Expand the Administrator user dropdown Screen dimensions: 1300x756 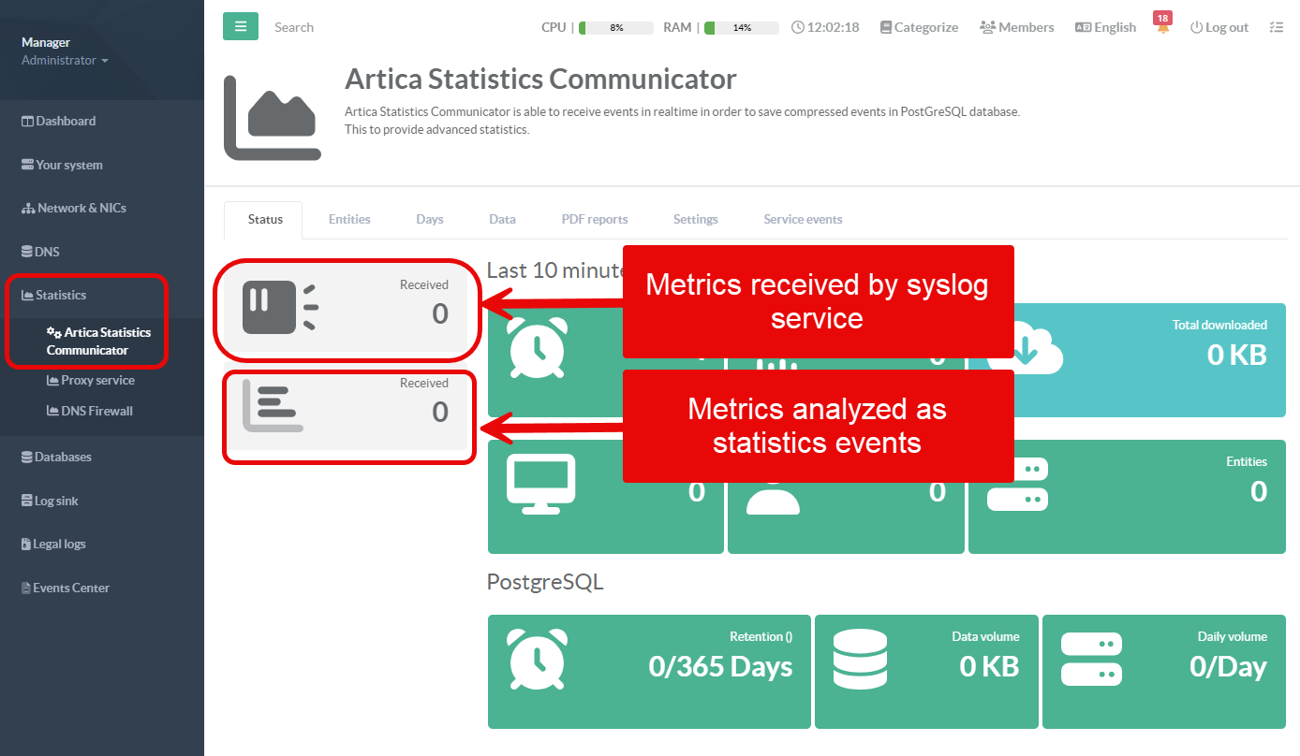tap(65, 61)
